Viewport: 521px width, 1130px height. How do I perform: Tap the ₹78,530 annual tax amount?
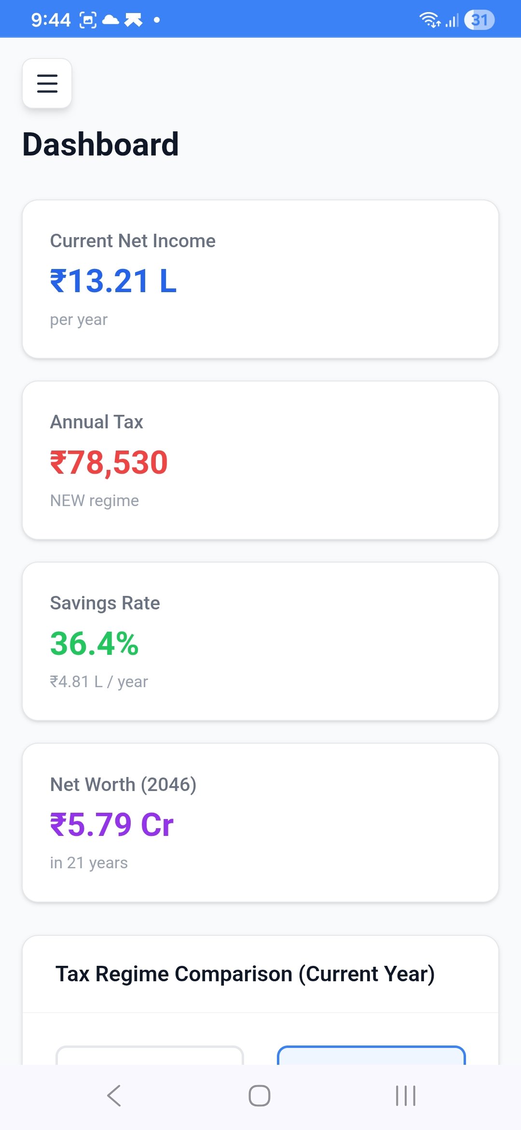(109, 463)
